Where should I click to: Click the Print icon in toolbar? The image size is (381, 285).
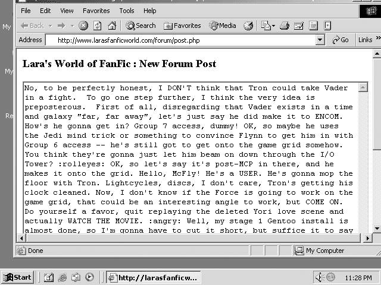285,26
